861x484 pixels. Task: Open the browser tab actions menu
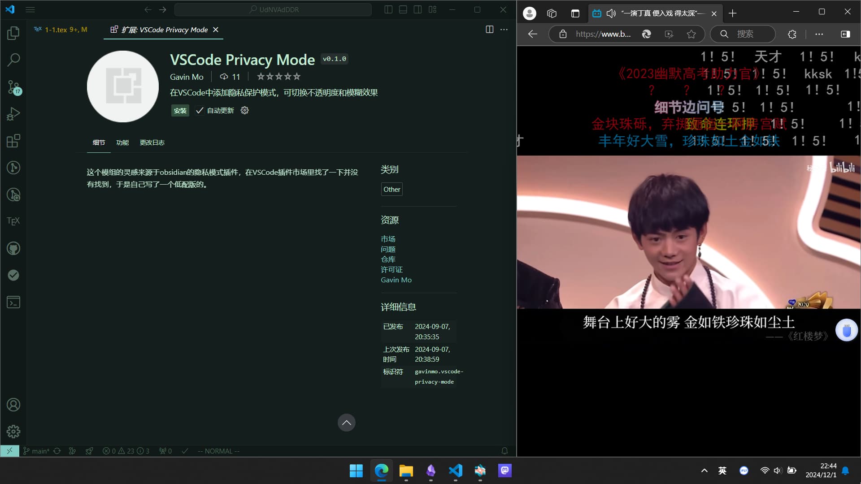(575, 13)
